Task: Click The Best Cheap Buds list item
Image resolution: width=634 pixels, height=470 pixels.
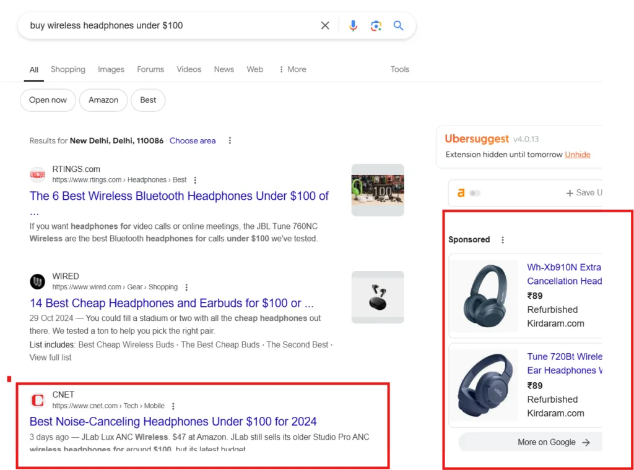Action: pyautogui.click(x=220, y=345)
